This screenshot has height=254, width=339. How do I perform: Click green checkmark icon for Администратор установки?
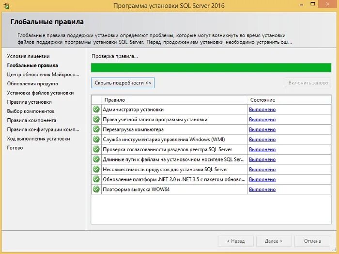click(96, 109)
